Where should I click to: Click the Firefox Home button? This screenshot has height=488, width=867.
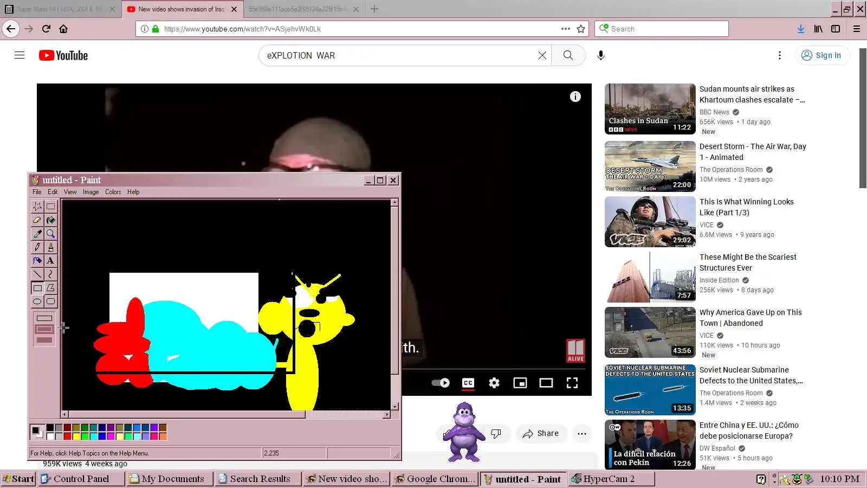point(63,29)
